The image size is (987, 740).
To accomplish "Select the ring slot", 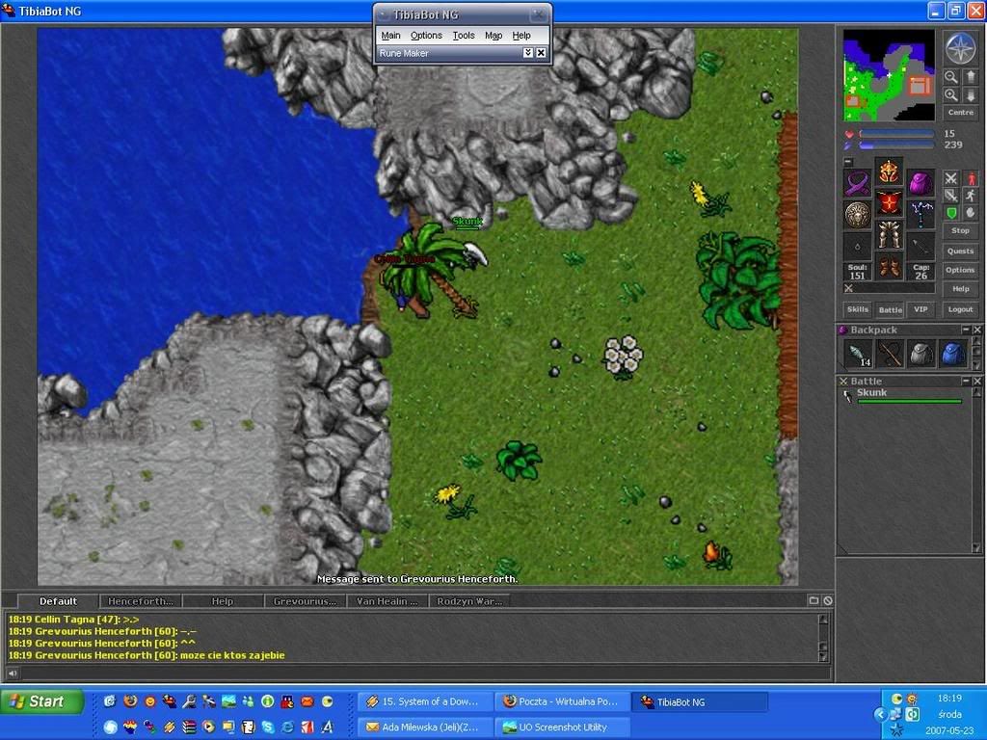I will 857,247.
